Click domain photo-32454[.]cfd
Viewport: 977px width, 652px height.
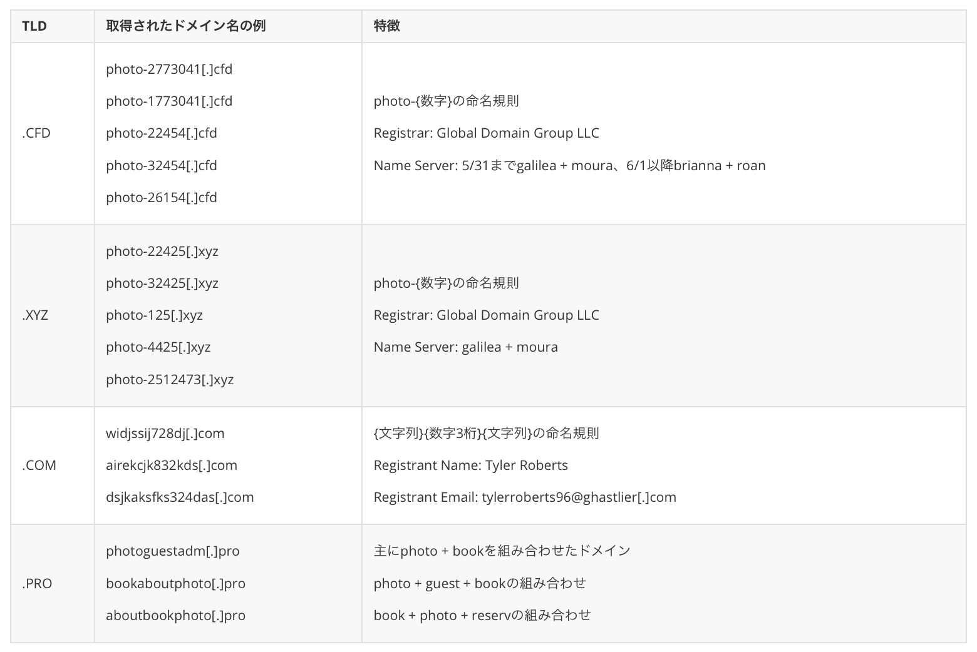point(162,166)
